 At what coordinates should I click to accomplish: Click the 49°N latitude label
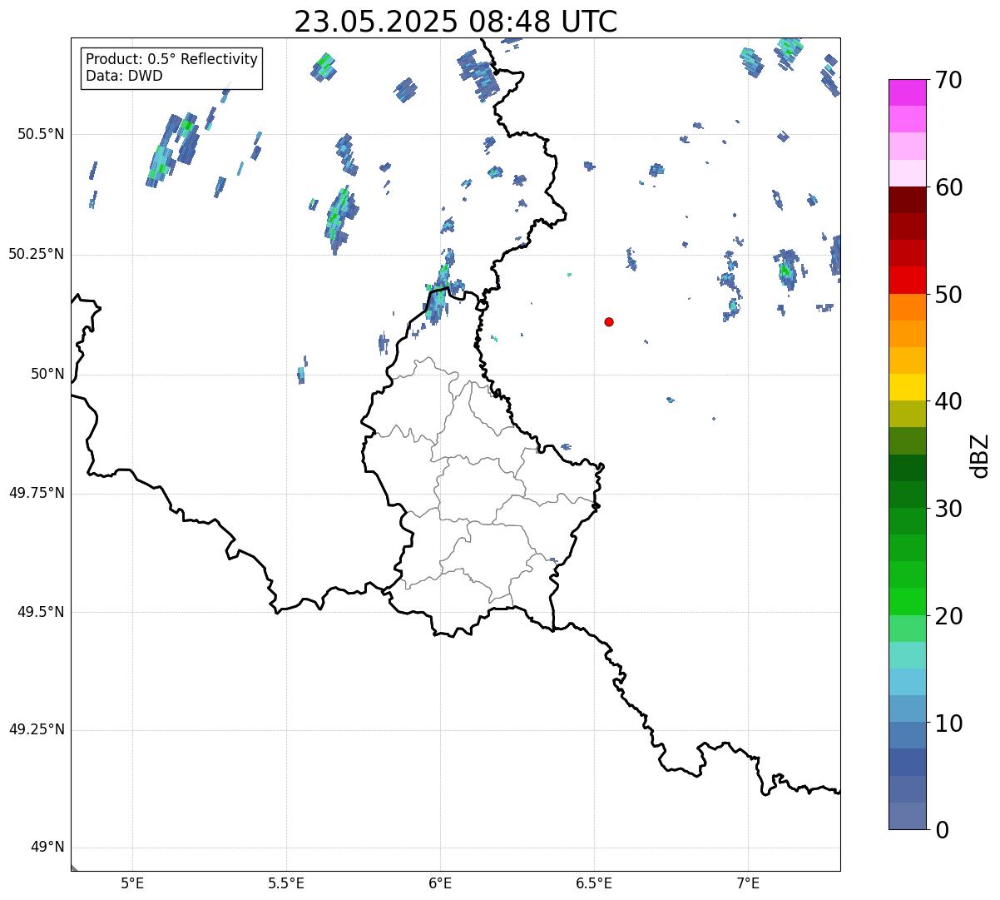[x=47, y=848]
